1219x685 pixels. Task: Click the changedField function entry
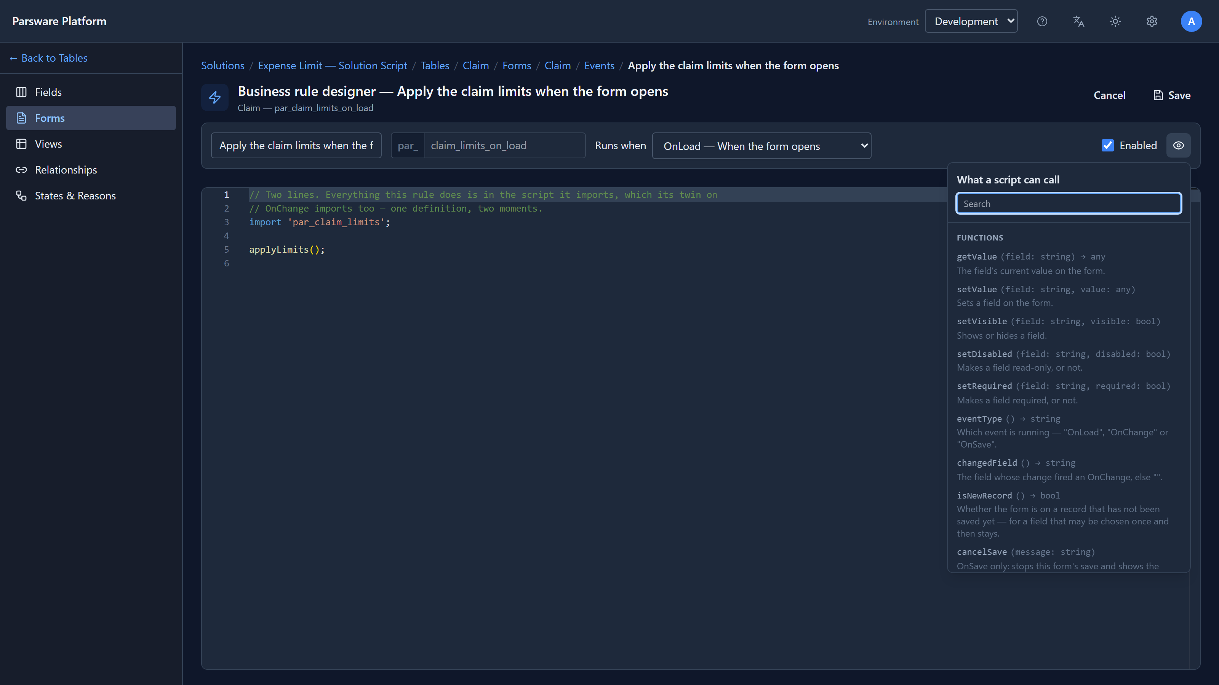coord(1068,470)
